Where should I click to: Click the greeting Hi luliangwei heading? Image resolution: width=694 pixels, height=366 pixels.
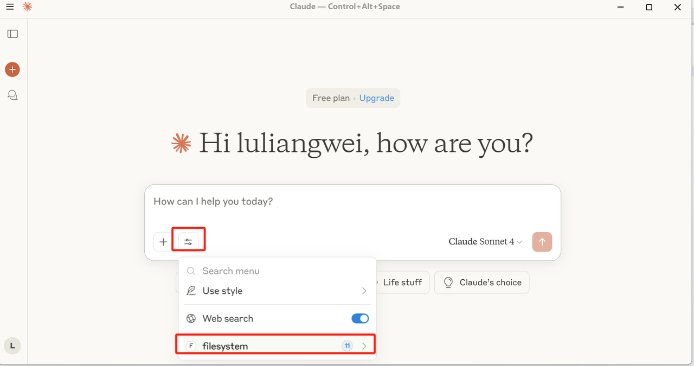(x=366, y=143)
